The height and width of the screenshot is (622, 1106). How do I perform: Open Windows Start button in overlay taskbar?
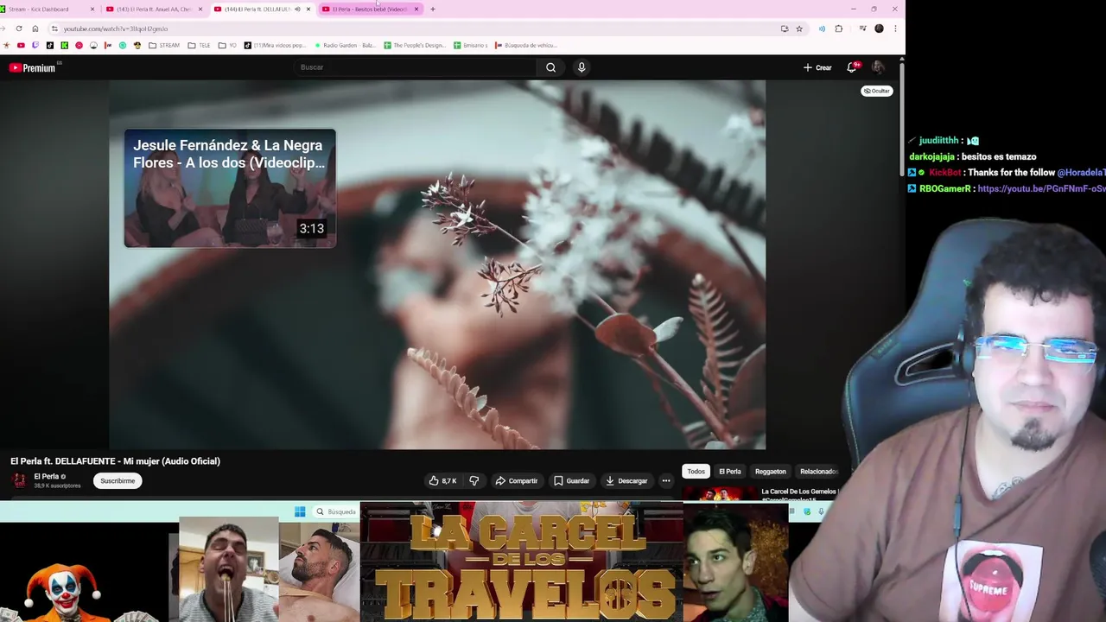click(300, 511)
